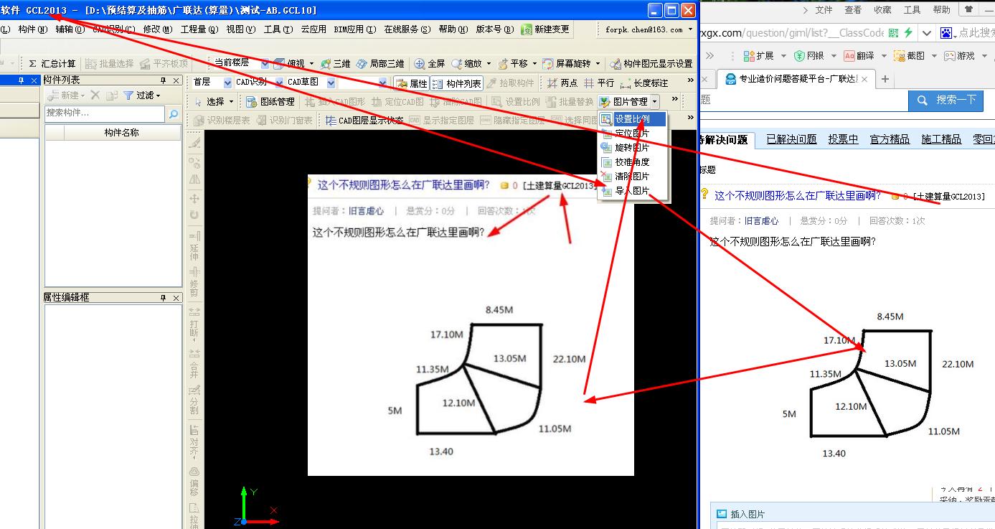Select the 长度标注 length dimension tool

click(643, 83)
